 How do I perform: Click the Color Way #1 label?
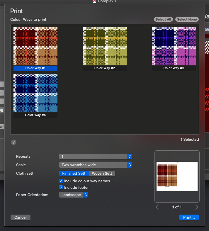point(35,68)
